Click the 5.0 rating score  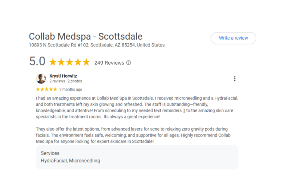pyautogui.click(x=37, y=62)
